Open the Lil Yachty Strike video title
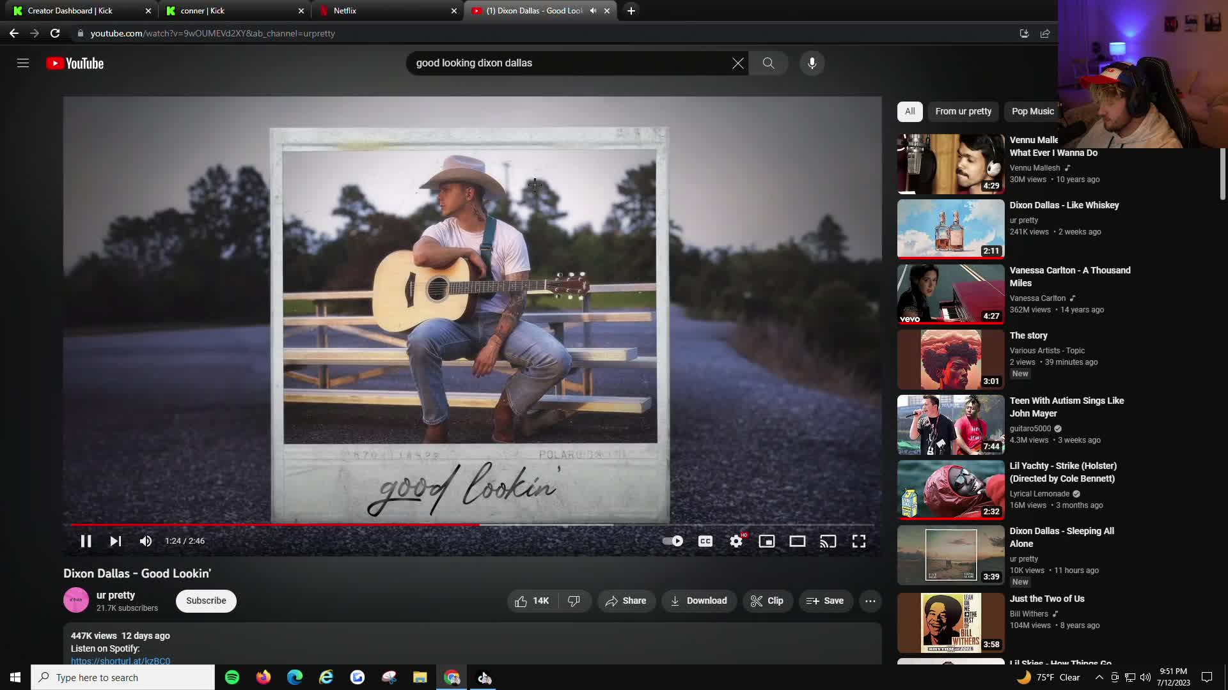 click(1063, 472)
